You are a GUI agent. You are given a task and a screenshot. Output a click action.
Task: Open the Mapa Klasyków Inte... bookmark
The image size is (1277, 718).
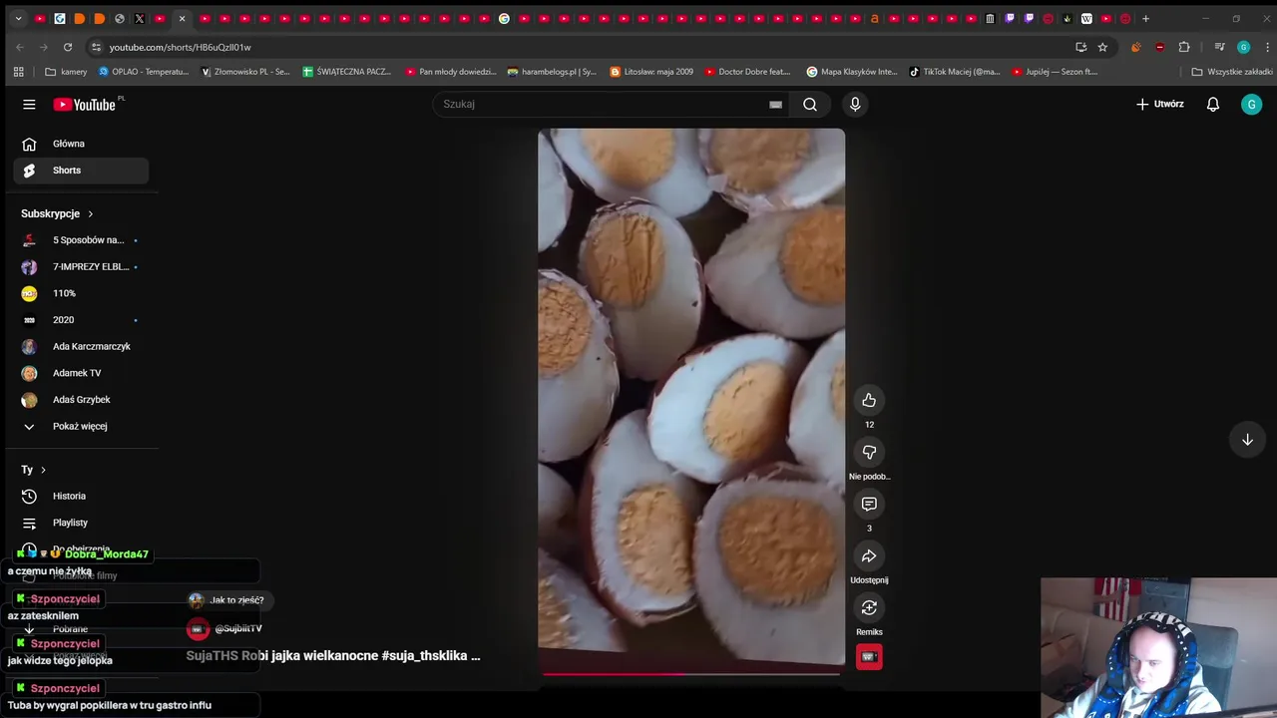tap(853, 72)
